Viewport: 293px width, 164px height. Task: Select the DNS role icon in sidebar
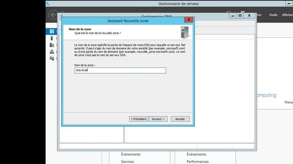tap(52, 52)
